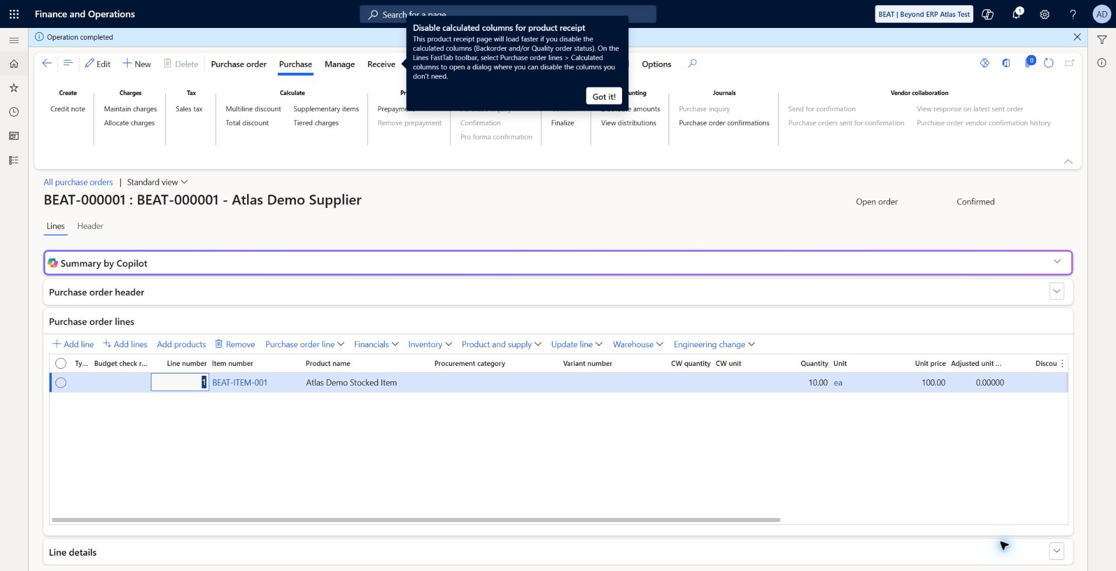Click Add products in the lines toolbar
This screenshot has height=571, width=1116.
coord(181,344)
